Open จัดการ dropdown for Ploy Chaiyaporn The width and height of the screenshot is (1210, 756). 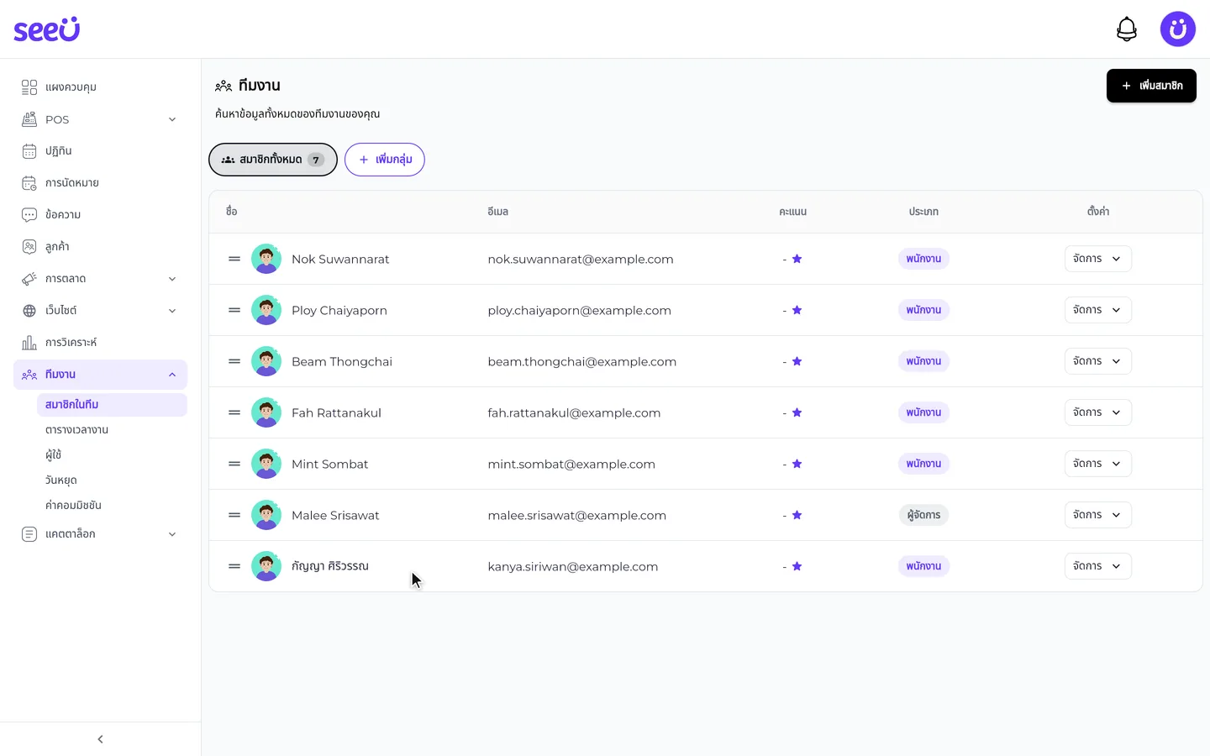1097,310
